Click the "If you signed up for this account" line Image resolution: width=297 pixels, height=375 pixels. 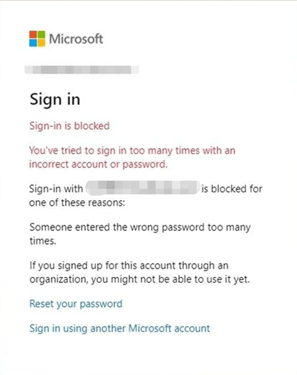(129, 266)
